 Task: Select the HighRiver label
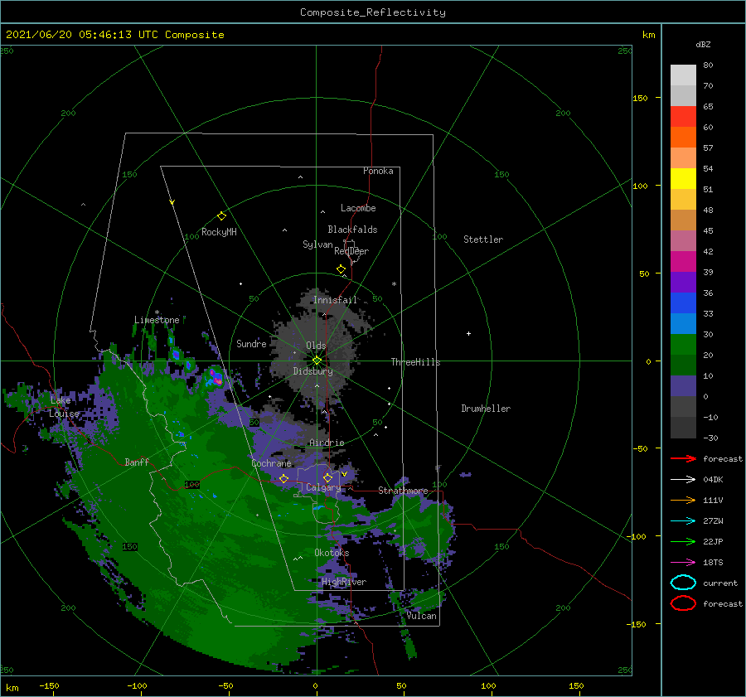coord(344,582)
